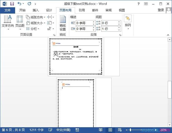The width and height of the screenshot is (172, 133).
Task: Click the 中文(中国) language indicator
Action: pyautogui.click(x=63, y=130)
